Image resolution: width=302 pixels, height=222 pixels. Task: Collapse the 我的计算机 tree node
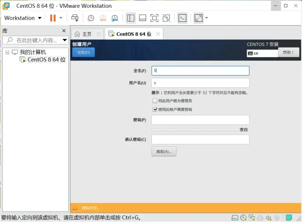coord(7,52)
